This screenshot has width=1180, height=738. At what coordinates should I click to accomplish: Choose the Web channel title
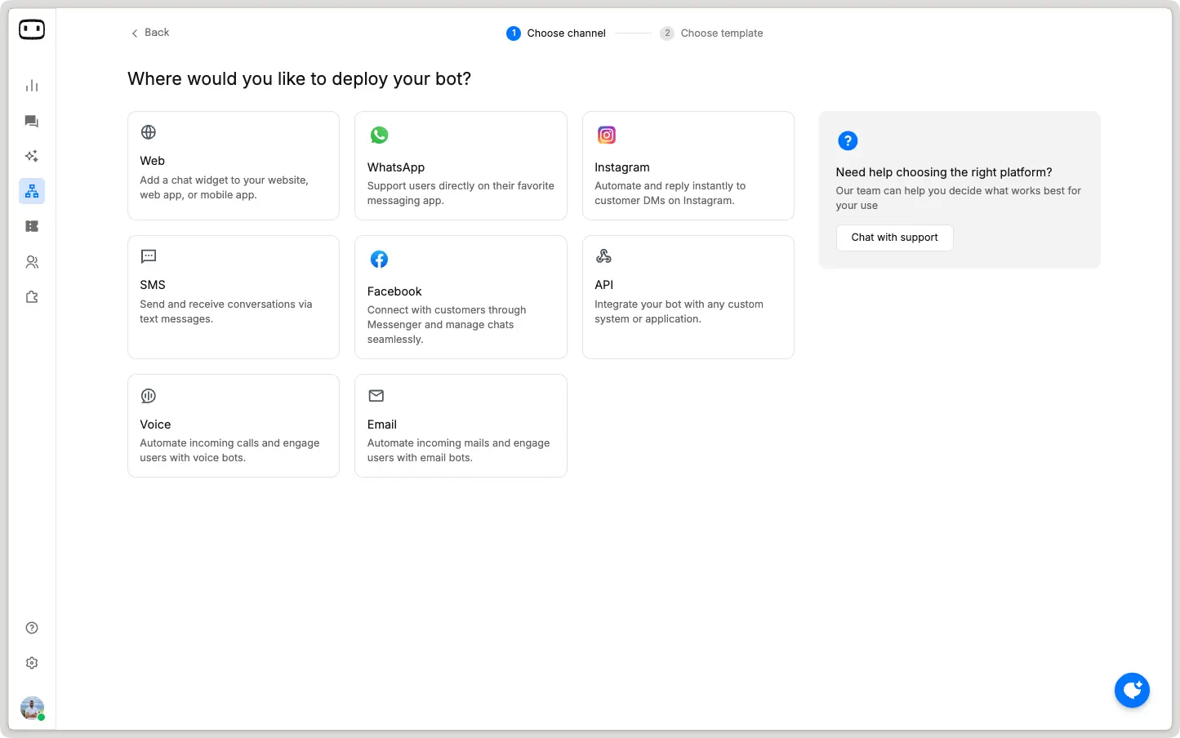point(152,161)
